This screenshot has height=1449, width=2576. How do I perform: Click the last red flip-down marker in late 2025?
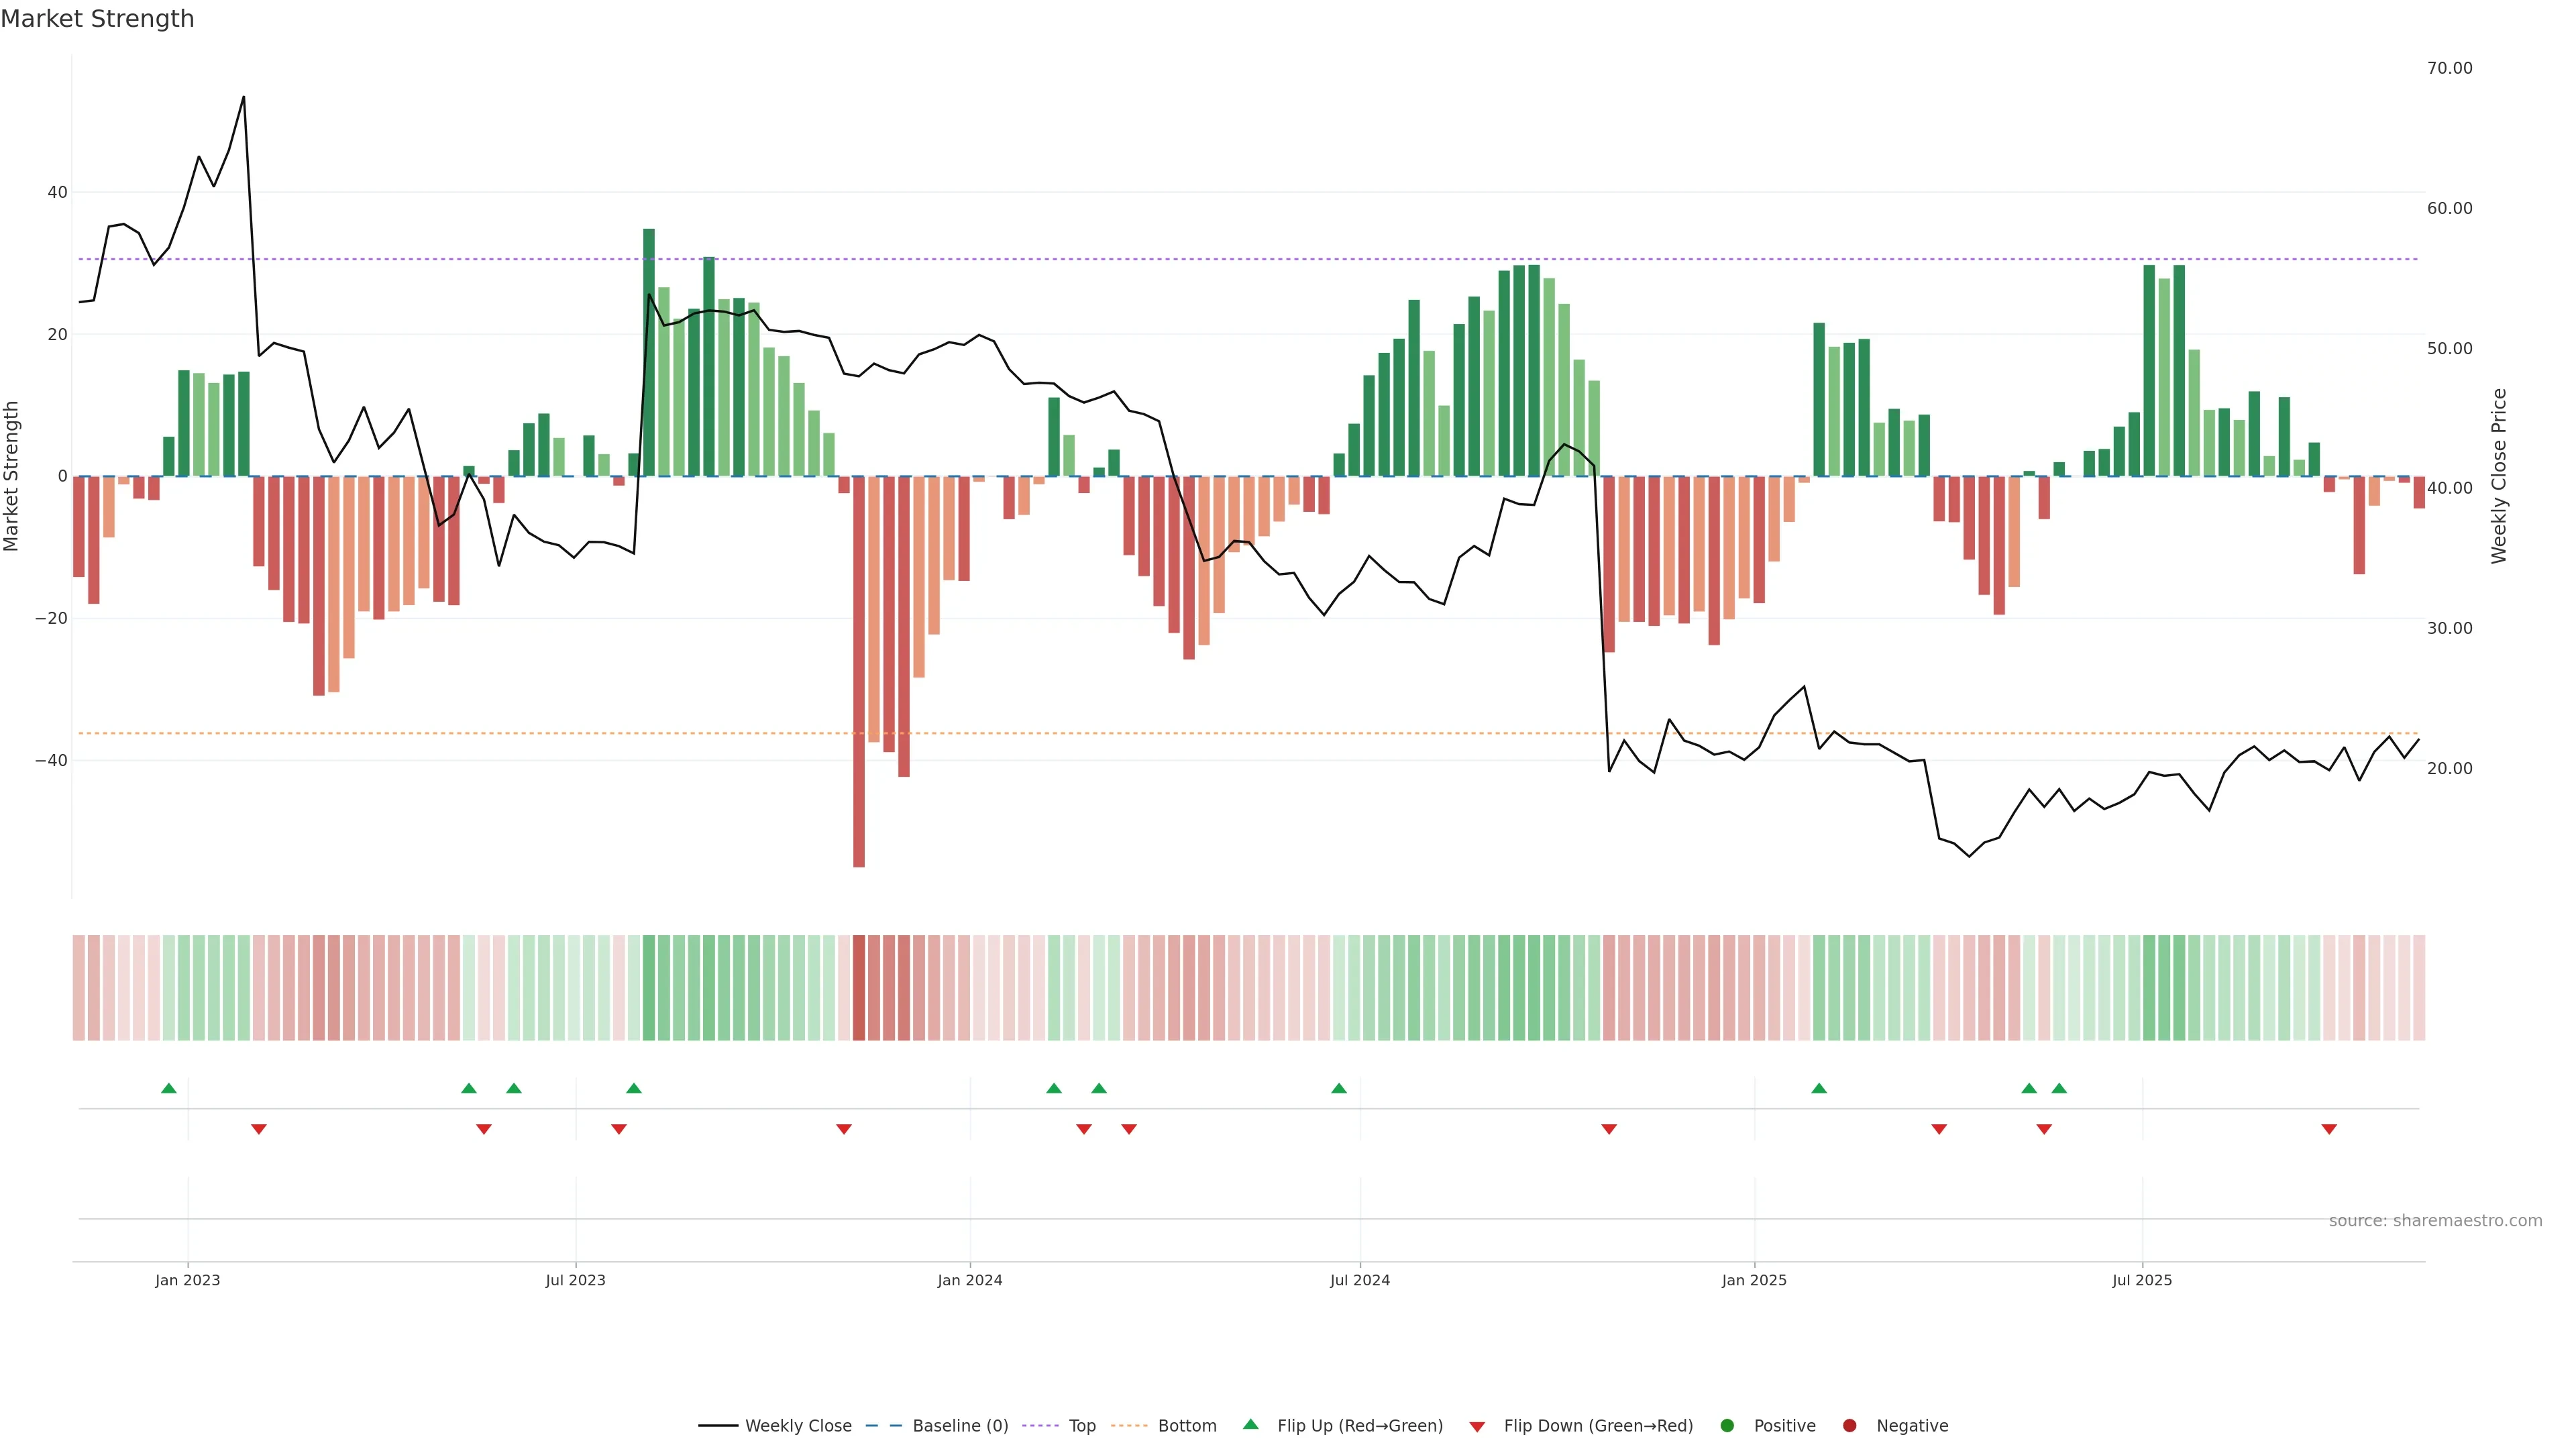2329,1129
